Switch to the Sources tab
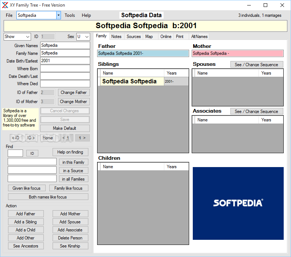Viewport: 291px width, 257px height. point(134,37)
